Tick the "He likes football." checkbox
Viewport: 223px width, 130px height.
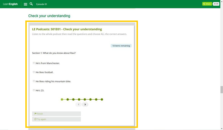point(34,72)
